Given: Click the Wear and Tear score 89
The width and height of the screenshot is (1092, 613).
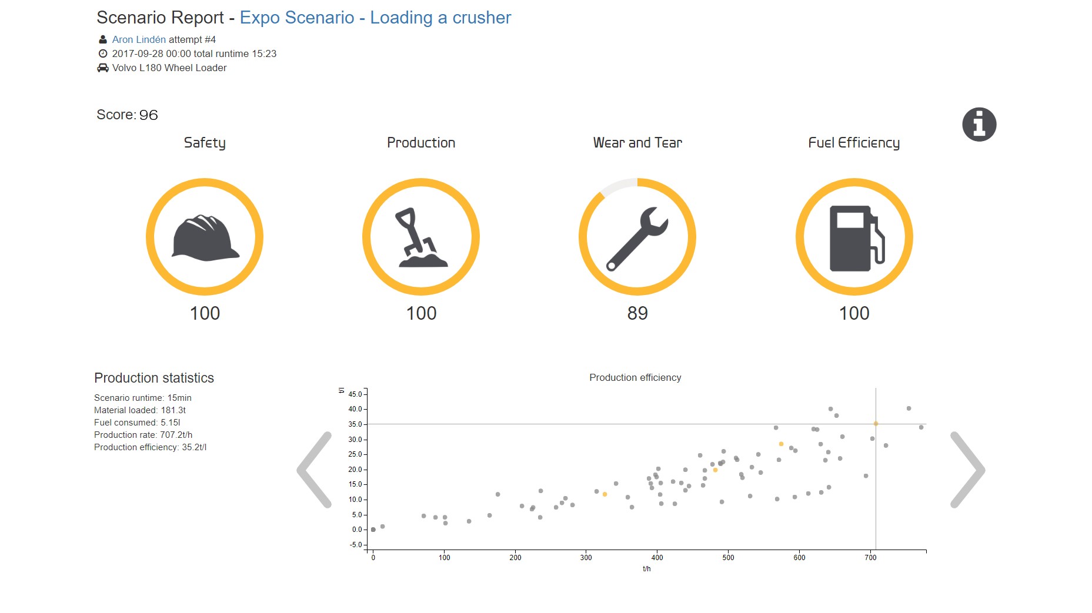Looking at the screenshot, I should click(637, 313).
